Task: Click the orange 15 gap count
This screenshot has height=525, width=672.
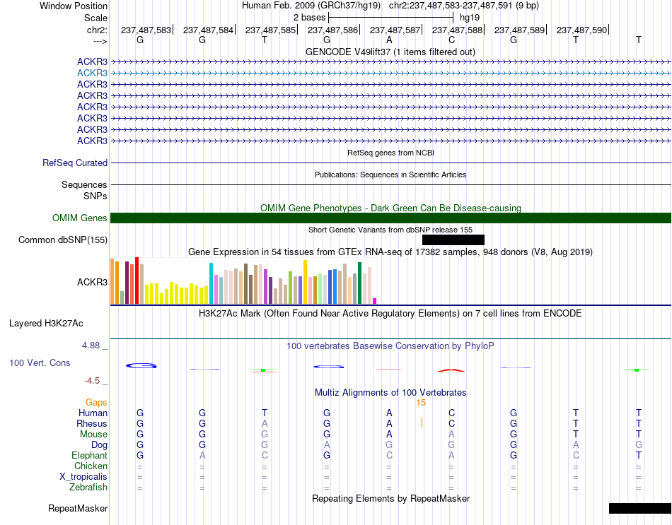Action: (421, 403)
